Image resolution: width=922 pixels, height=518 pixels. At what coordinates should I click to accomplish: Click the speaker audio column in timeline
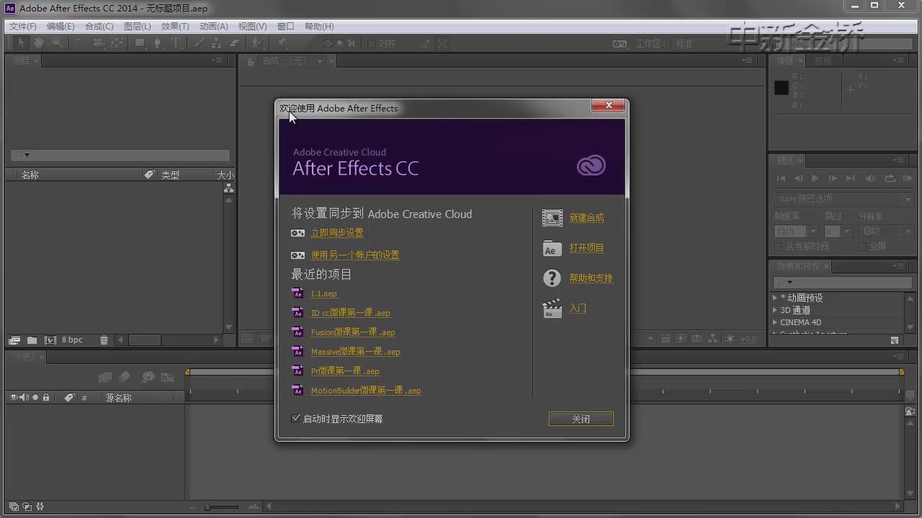[x=24, y=397]
